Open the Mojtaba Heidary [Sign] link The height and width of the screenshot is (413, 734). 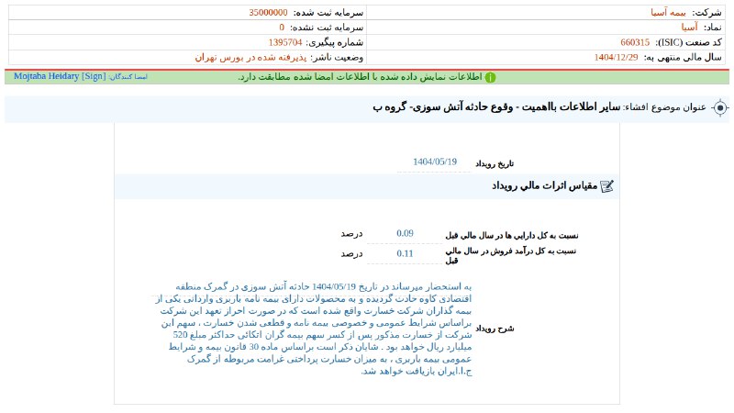coord(60,76)
